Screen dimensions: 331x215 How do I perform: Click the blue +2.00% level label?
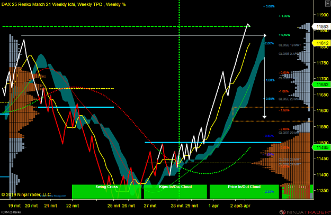(269, 43)
